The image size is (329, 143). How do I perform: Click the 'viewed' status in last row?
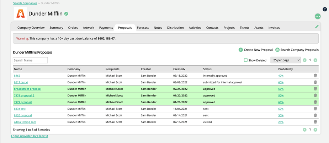click(207, 122)
